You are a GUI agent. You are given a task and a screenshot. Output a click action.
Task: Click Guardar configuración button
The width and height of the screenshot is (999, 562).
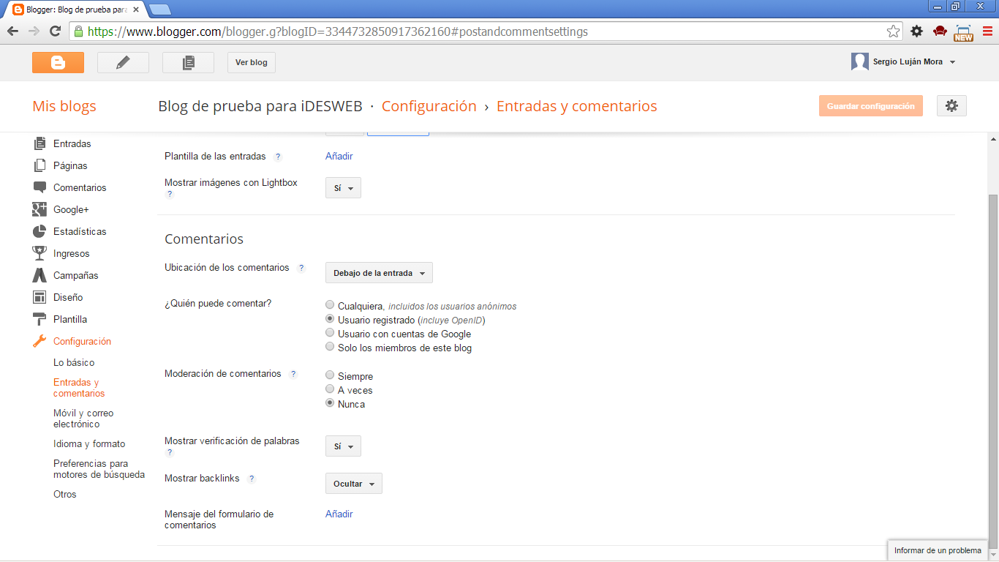pos(871,106)
